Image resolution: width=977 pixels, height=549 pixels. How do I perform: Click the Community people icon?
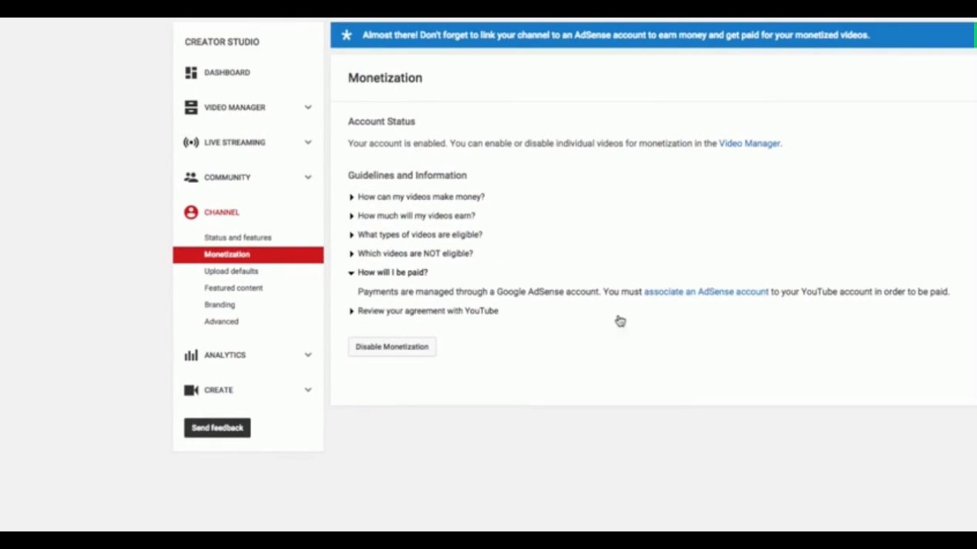[191, 178]
